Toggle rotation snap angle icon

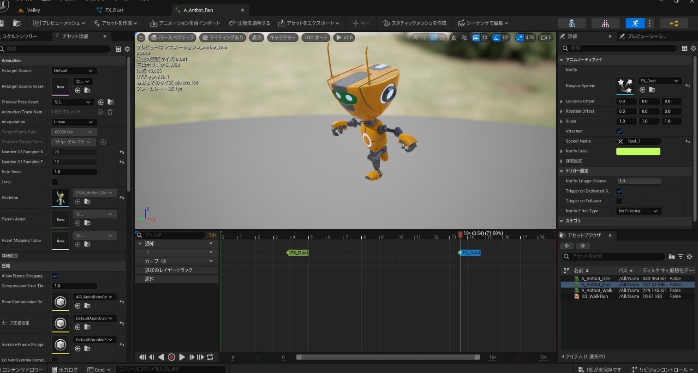(496, 38)
